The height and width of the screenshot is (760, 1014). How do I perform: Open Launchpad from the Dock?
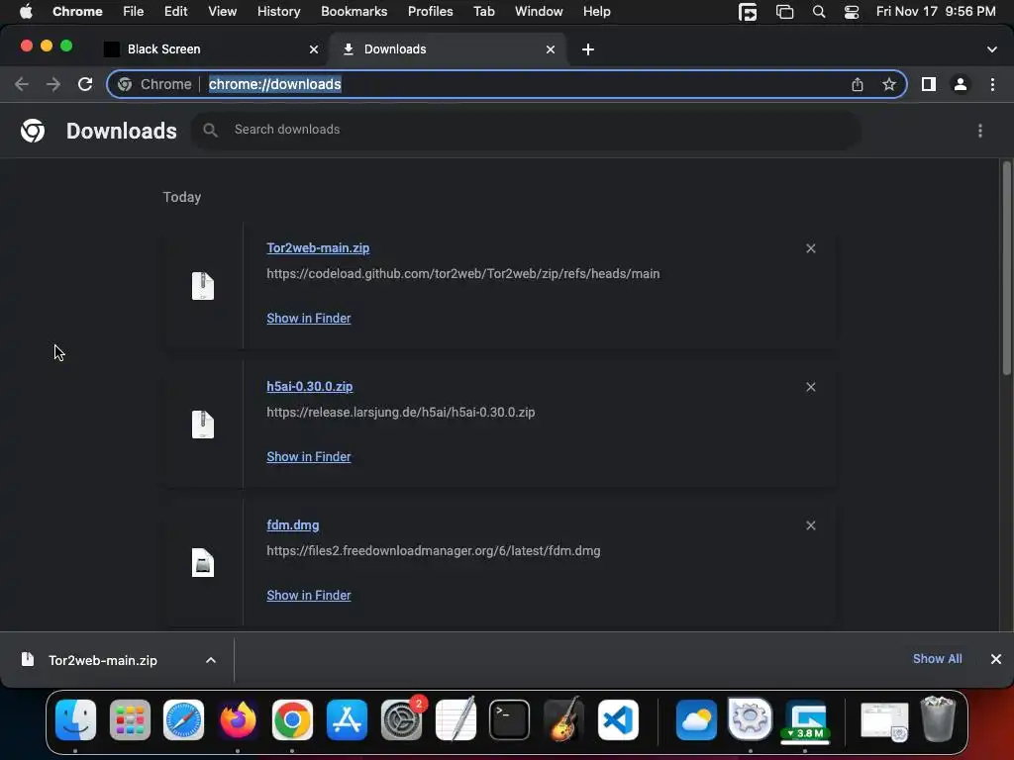click(130, 719)
